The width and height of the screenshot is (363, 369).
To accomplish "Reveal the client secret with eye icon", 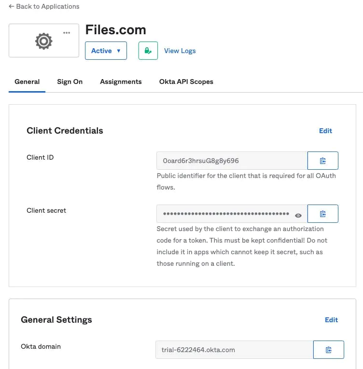I will pos(298,215).
